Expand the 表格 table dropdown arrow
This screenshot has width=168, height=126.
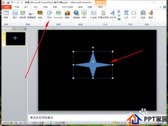tap(6, 20)
